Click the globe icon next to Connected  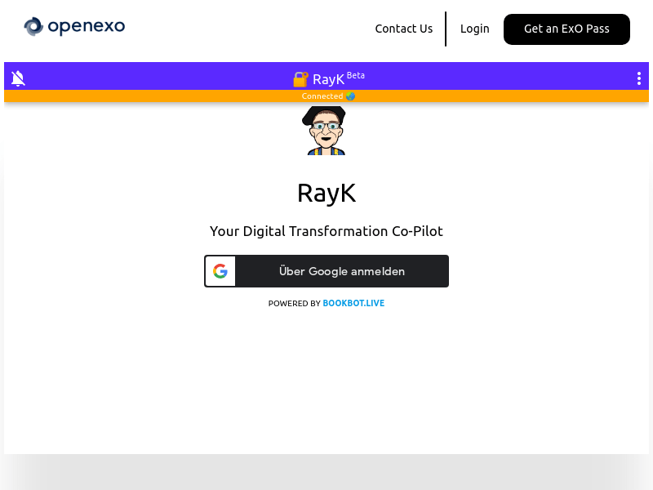[350, 96]
